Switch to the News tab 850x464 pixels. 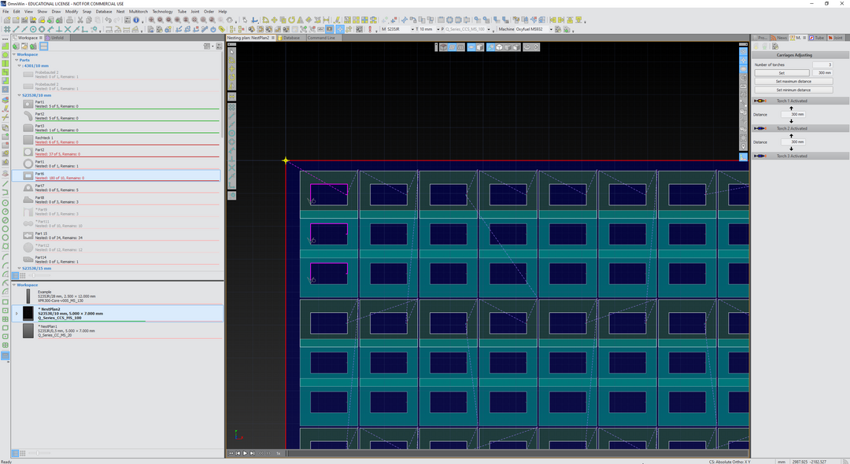point(779,38)
